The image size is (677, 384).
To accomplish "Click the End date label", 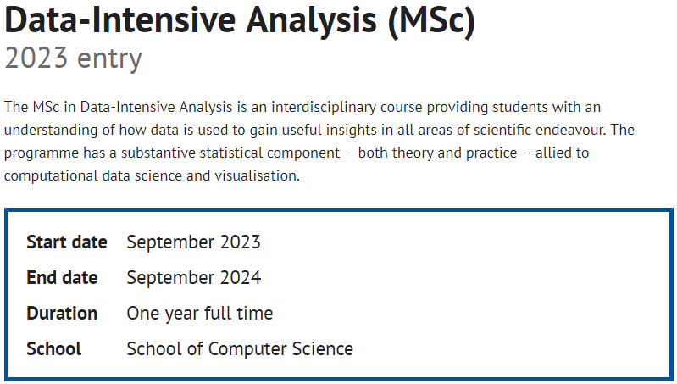I will (62, 278).
